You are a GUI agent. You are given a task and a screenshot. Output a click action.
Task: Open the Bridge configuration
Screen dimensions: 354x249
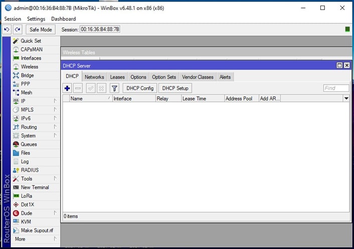pyautogui.click(x=27, y=75)
